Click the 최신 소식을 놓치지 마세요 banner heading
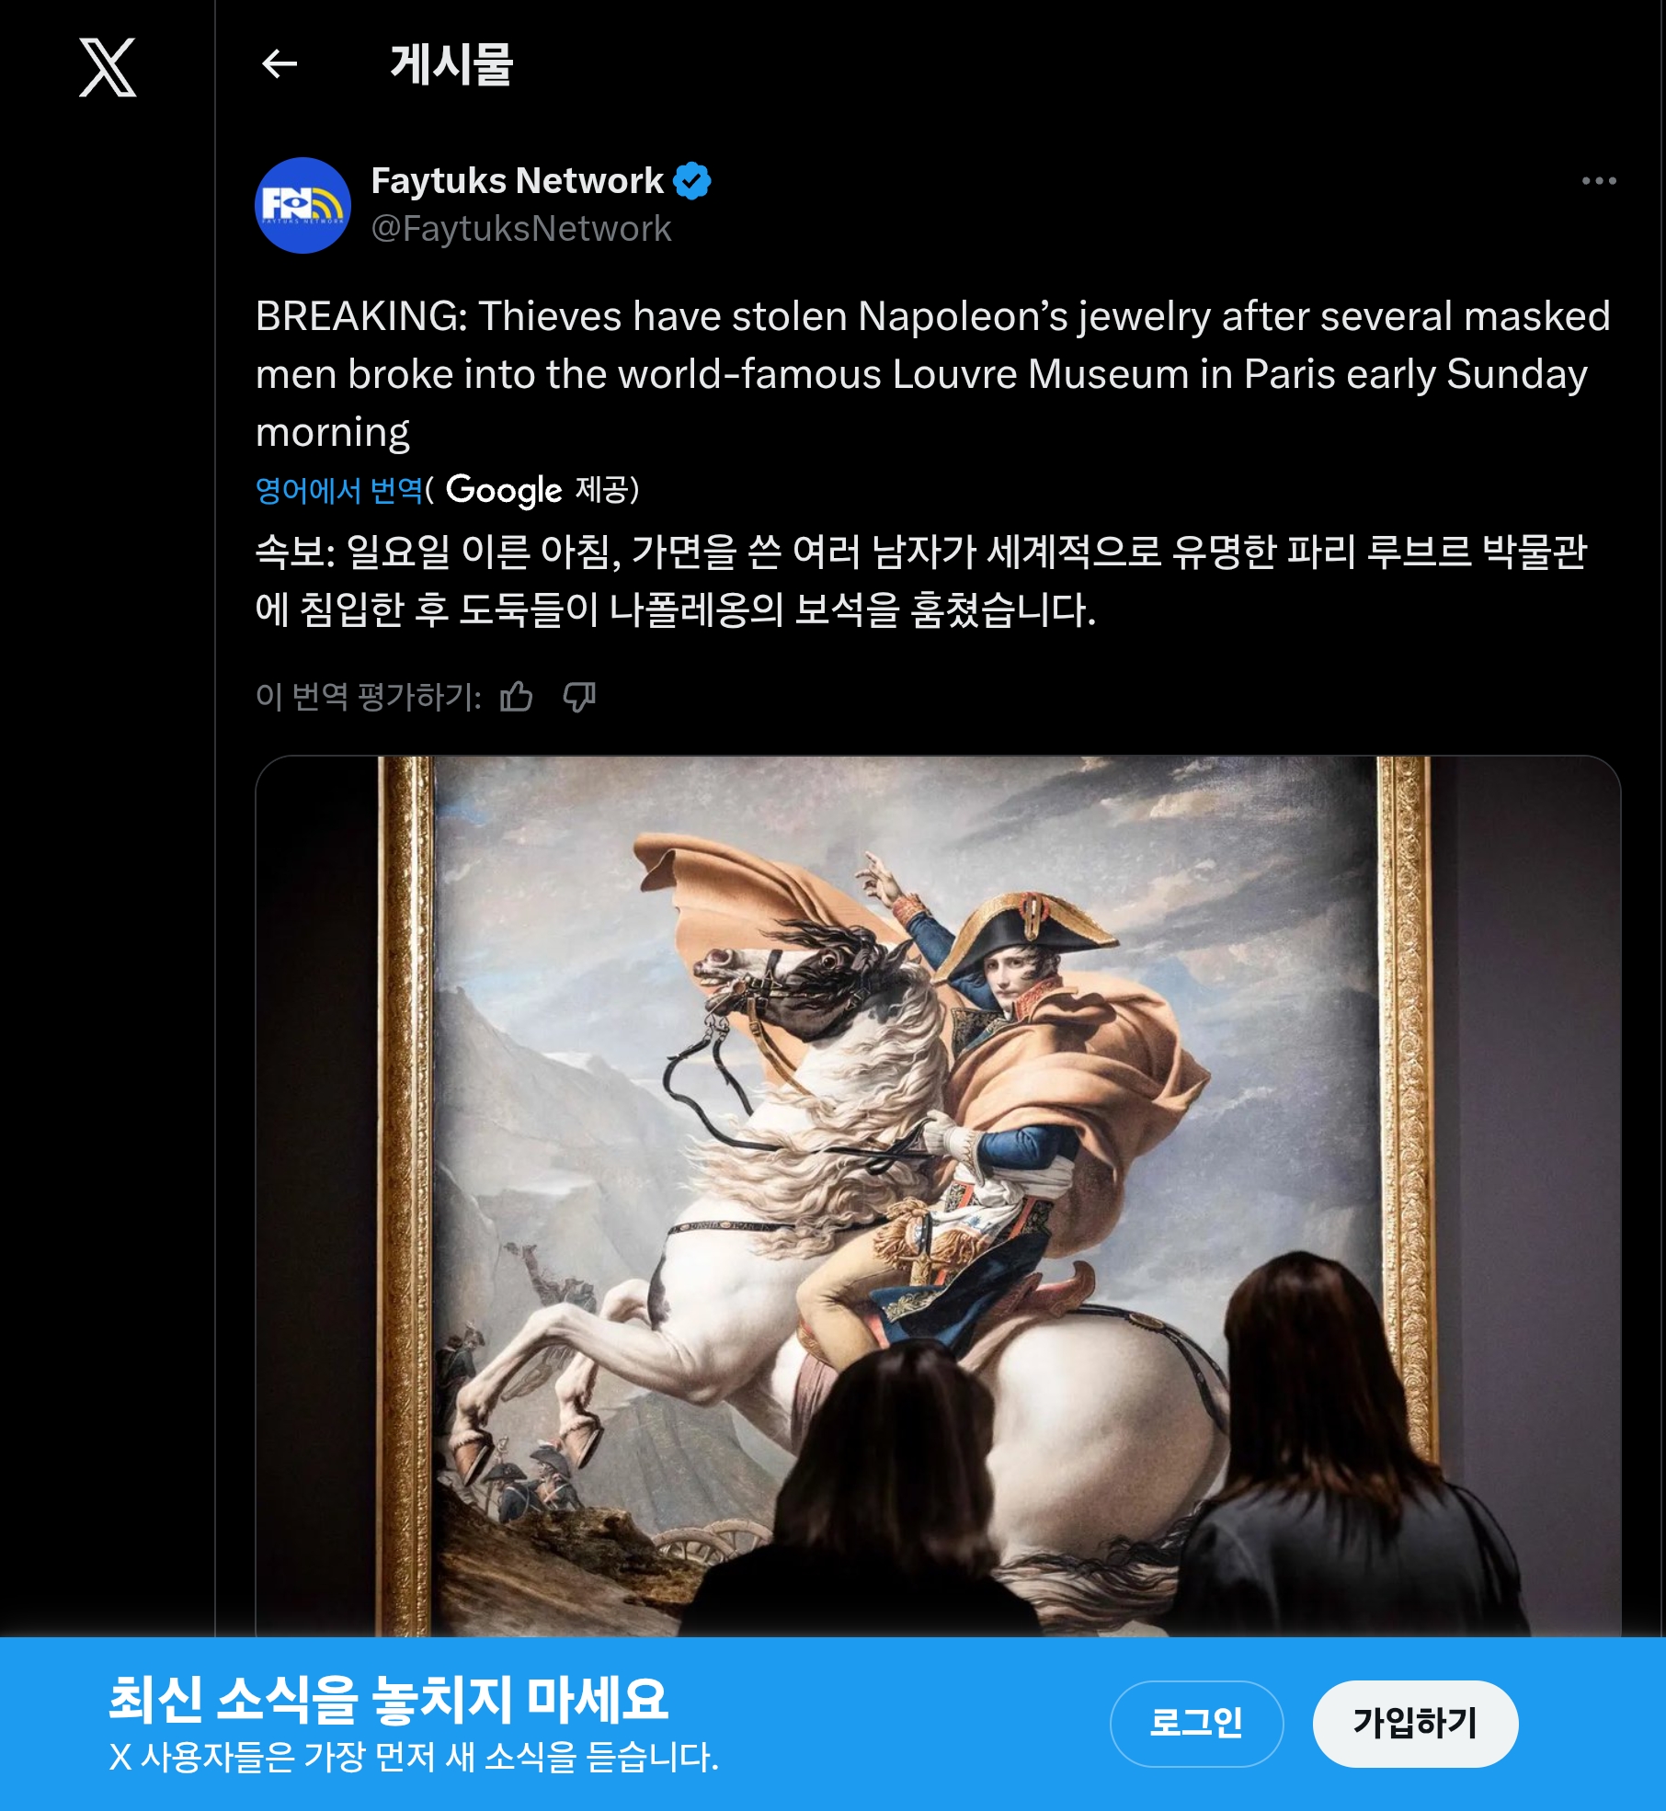 [x=388, y=1700]
